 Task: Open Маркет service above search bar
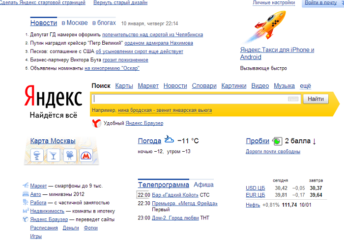tap(148, 86)
